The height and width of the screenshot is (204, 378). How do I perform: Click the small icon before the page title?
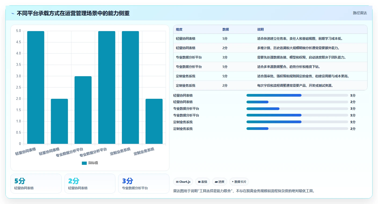[x=13, y=13]
